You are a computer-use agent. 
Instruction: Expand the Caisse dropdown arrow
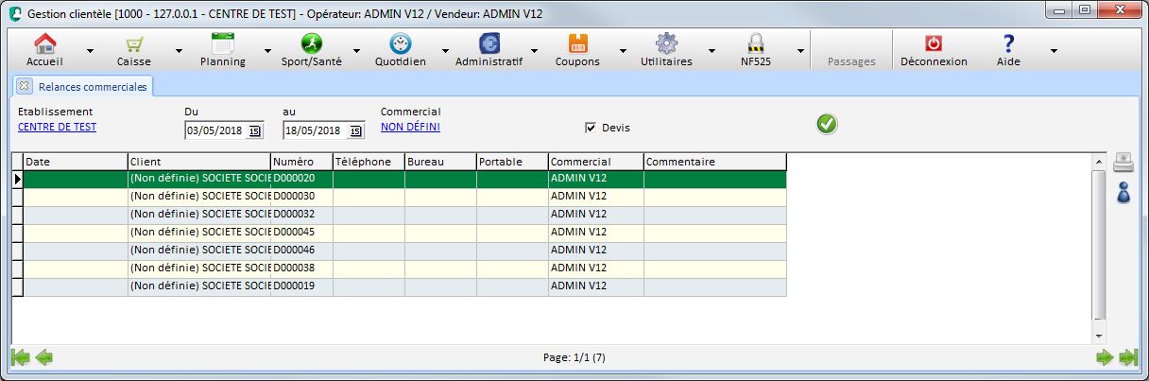180,51
